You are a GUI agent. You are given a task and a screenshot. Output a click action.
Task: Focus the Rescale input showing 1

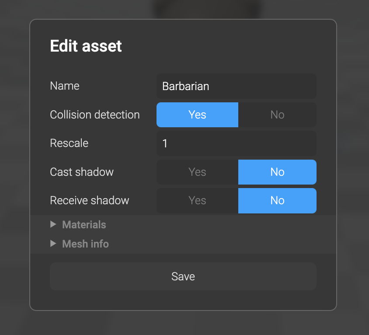[x=236, y=143]
